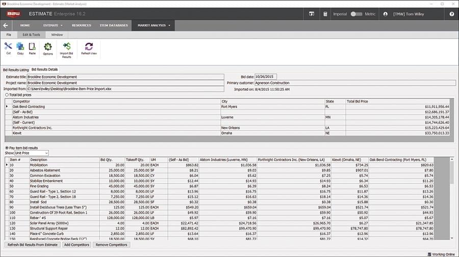Click the help question mark icon
The height and width of the screenshot is (257, 459).
point(451,14)
